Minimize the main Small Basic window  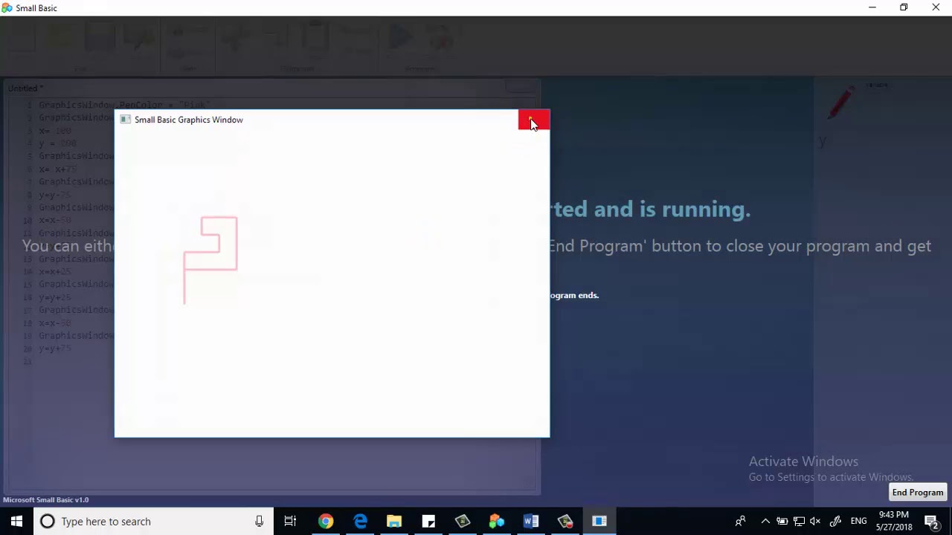(872, 7)
